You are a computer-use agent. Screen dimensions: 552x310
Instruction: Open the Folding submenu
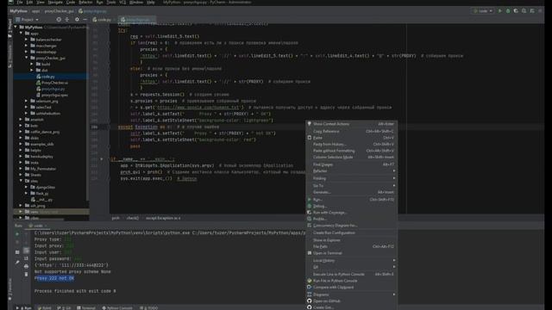(351, 178)
